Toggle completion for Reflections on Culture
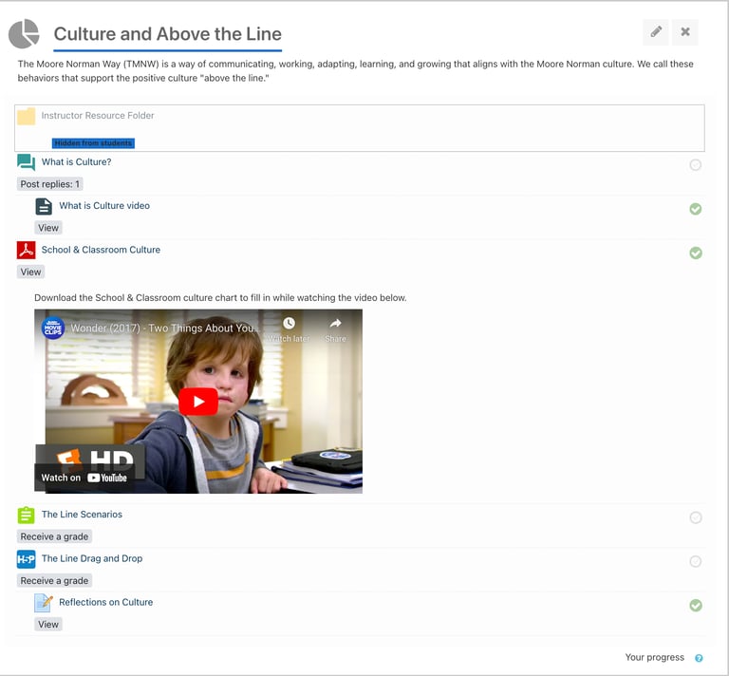The height and width of the screenshot is (676, 729). click(x=696, y=606)
